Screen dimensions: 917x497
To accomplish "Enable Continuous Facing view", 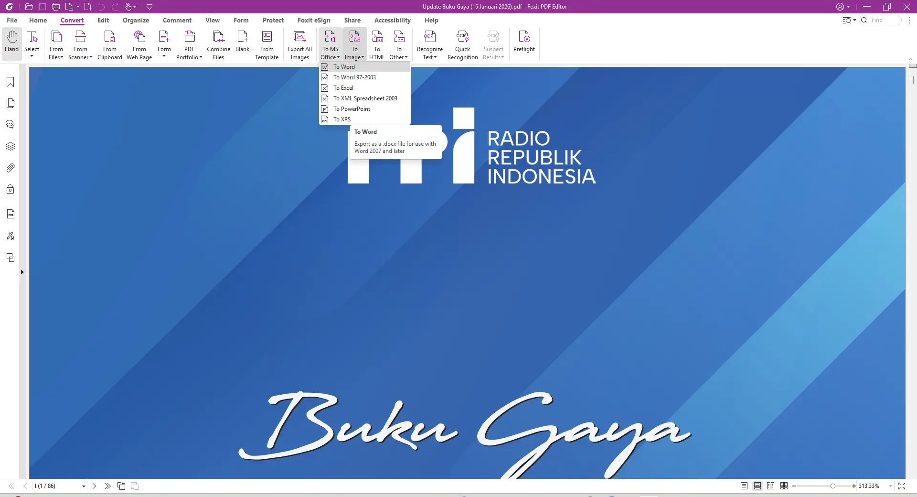I will pyautogui.click(x=784, y=486).
